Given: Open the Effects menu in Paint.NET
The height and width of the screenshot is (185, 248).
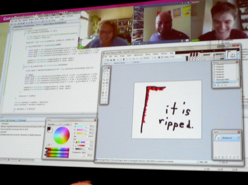Looking at the screenshot, I should (148, 54).
